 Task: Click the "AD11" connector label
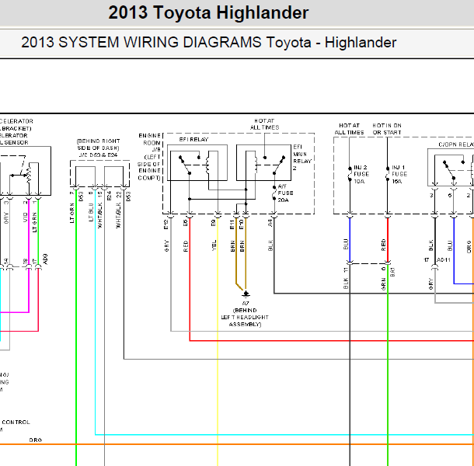(444, 260)
